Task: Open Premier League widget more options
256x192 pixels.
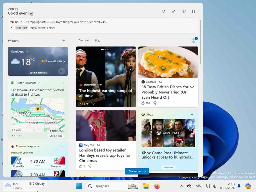Action: (x=62, y=146)
